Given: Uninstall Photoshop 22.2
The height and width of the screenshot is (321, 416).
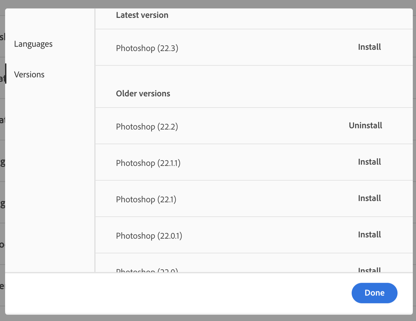Looking at the screenshot, I should [365, 126].
